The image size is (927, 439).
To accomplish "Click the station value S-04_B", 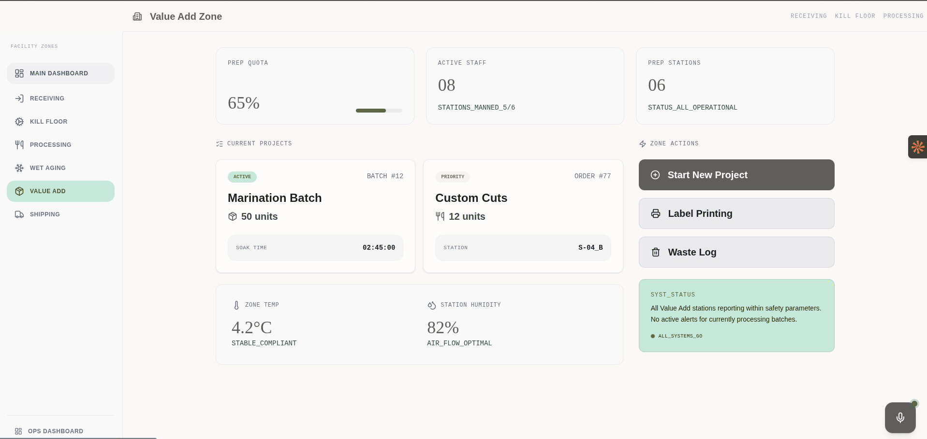I will [x=590, y=248].
